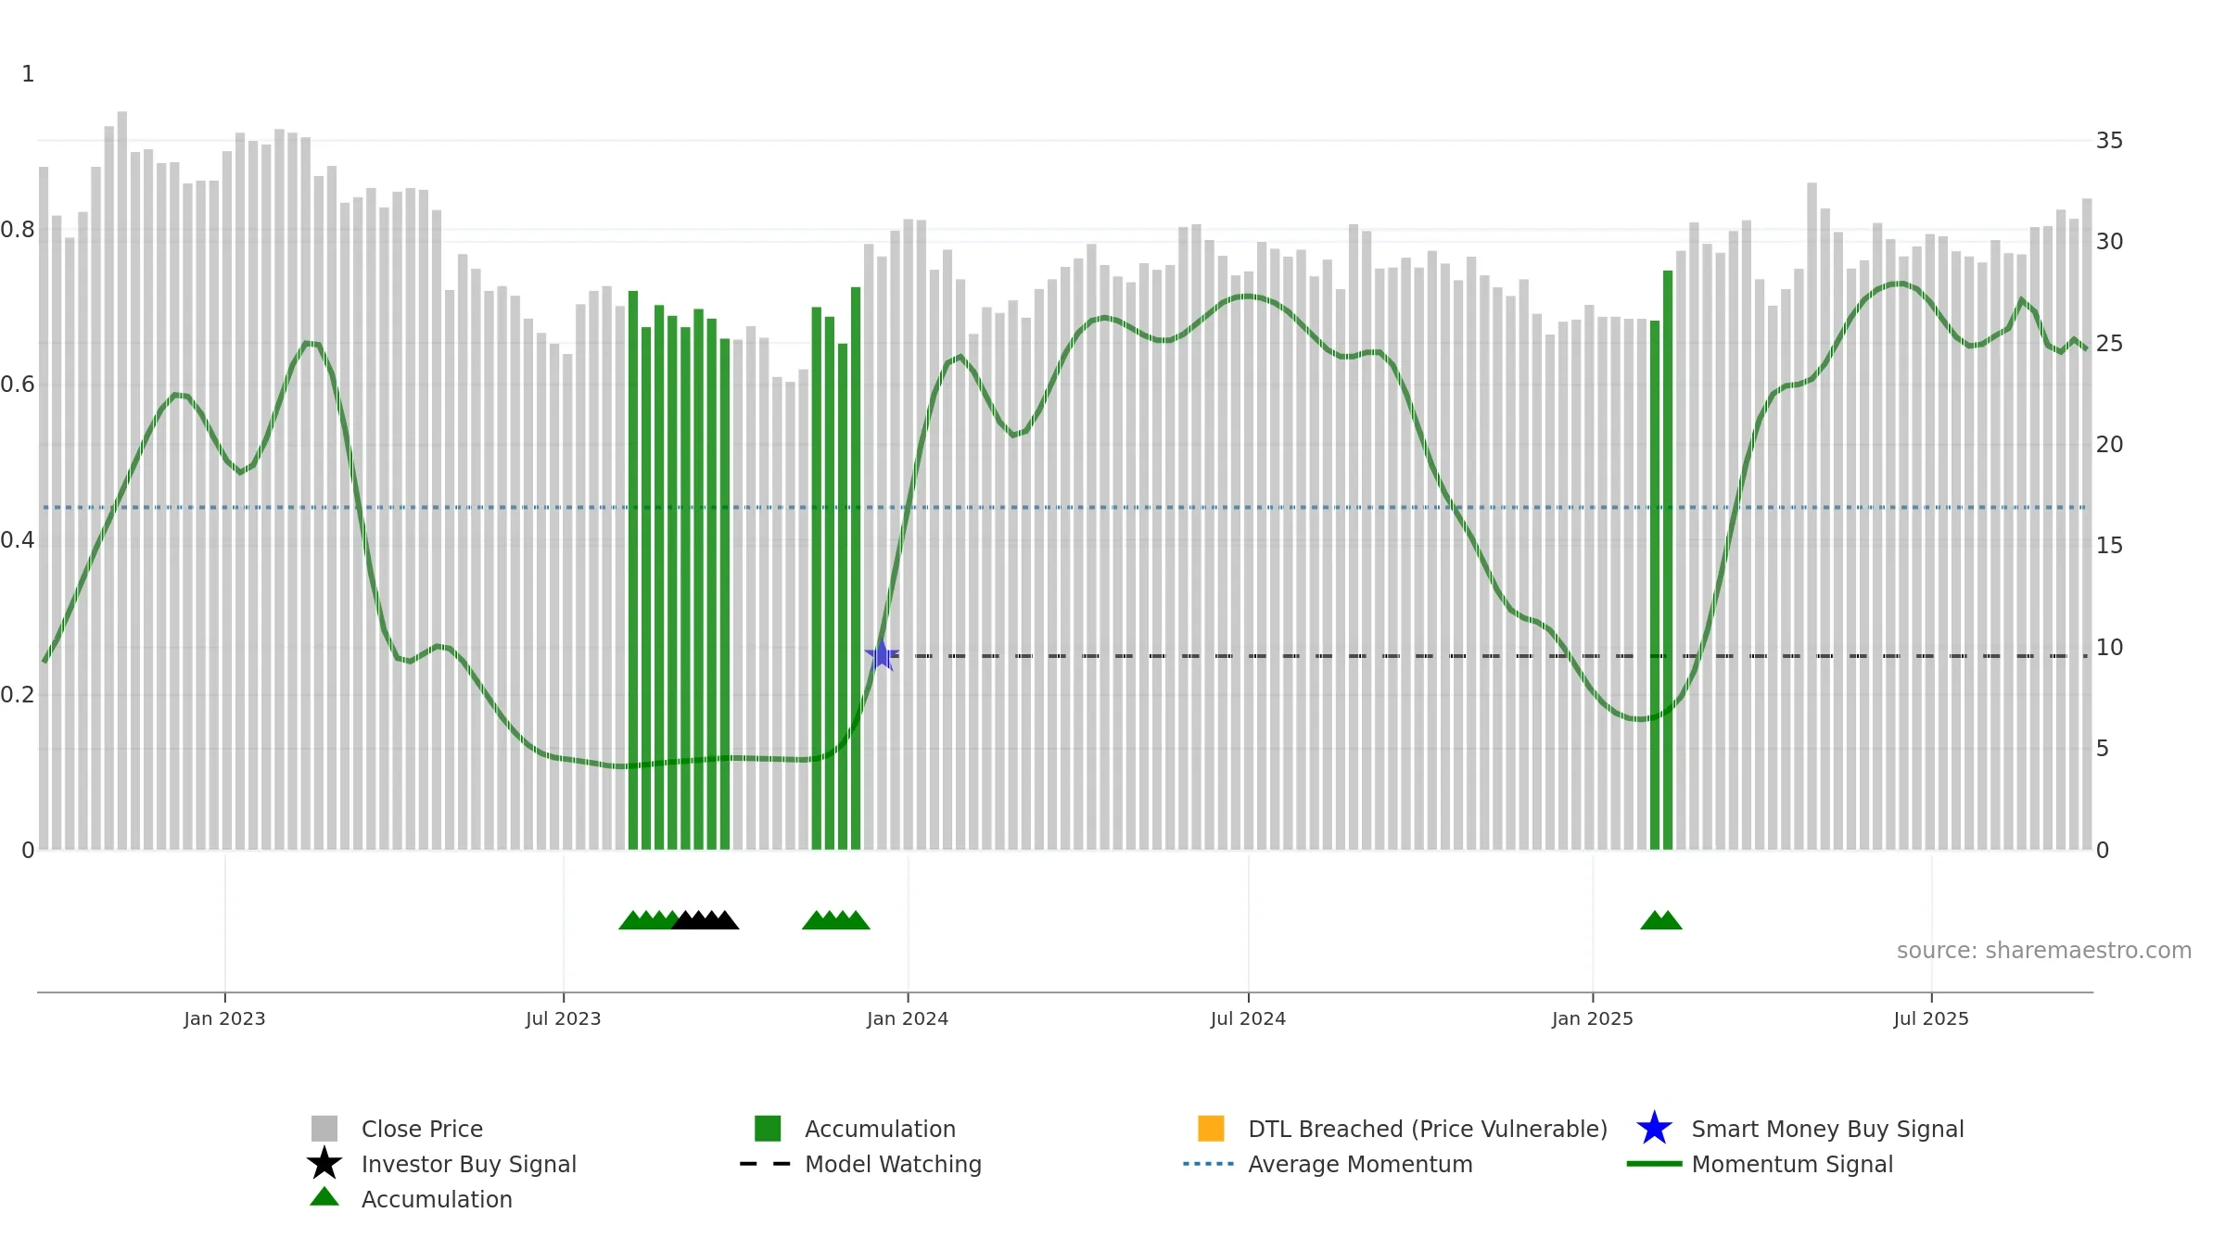This screenshot has width=2225, height=1251.
Task: Click the dashed Model Watching legend line
Action: coord(765,1164)
